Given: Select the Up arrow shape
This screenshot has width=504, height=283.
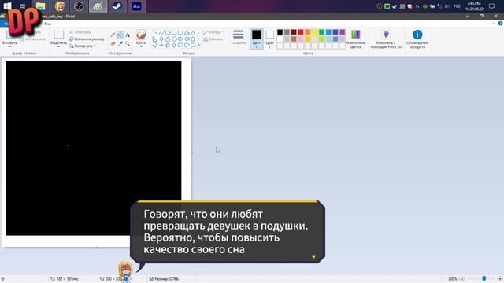Looking at the screenshot, I should coord(193,39).
